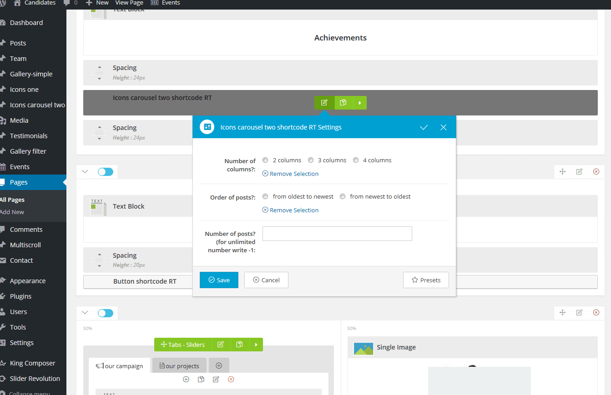Open the Appearance menu in the sidebar
Viewport: 611px width, 395px height.
(28, 280)
